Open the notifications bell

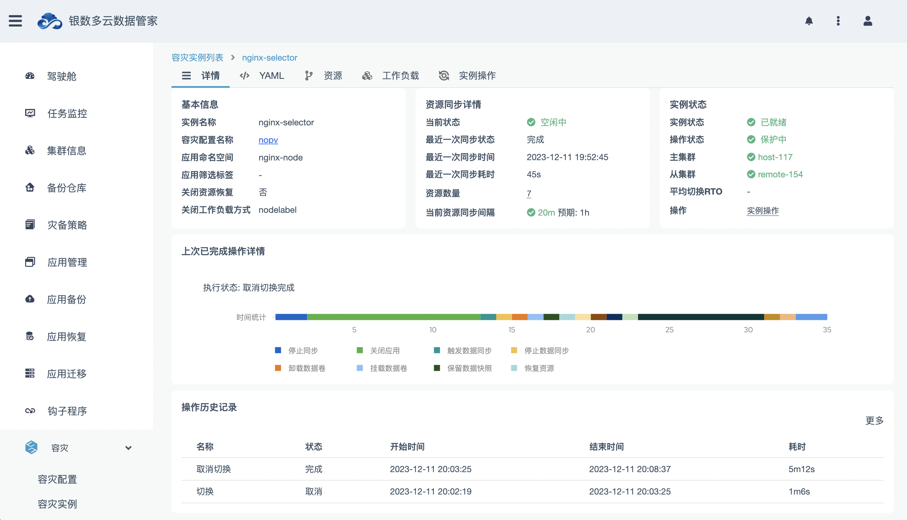pyautogui.click(x=809, y=21)
